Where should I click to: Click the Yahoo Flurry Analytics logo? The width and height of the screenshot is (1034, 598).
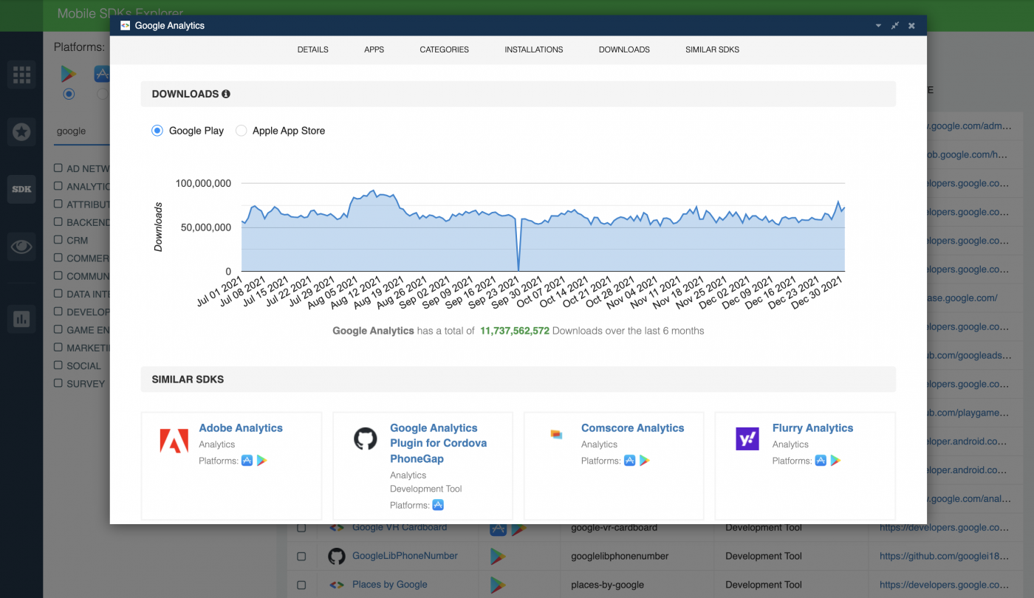747,439
